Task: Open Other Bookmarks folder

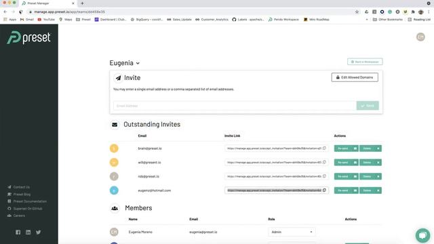Action: click(x=387, y=20)
